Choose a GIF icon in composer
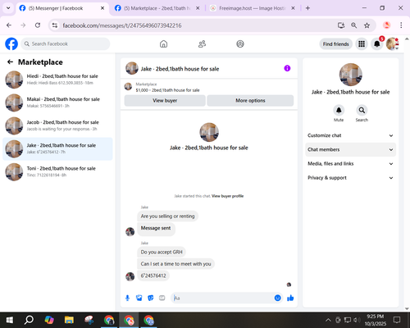 (162, 298)
